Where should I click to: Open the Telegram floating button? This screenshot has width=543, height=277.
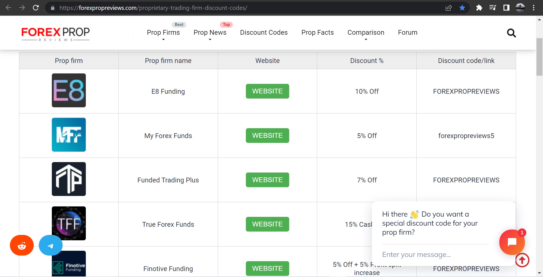pyautogui.click(x=50, y=245)
